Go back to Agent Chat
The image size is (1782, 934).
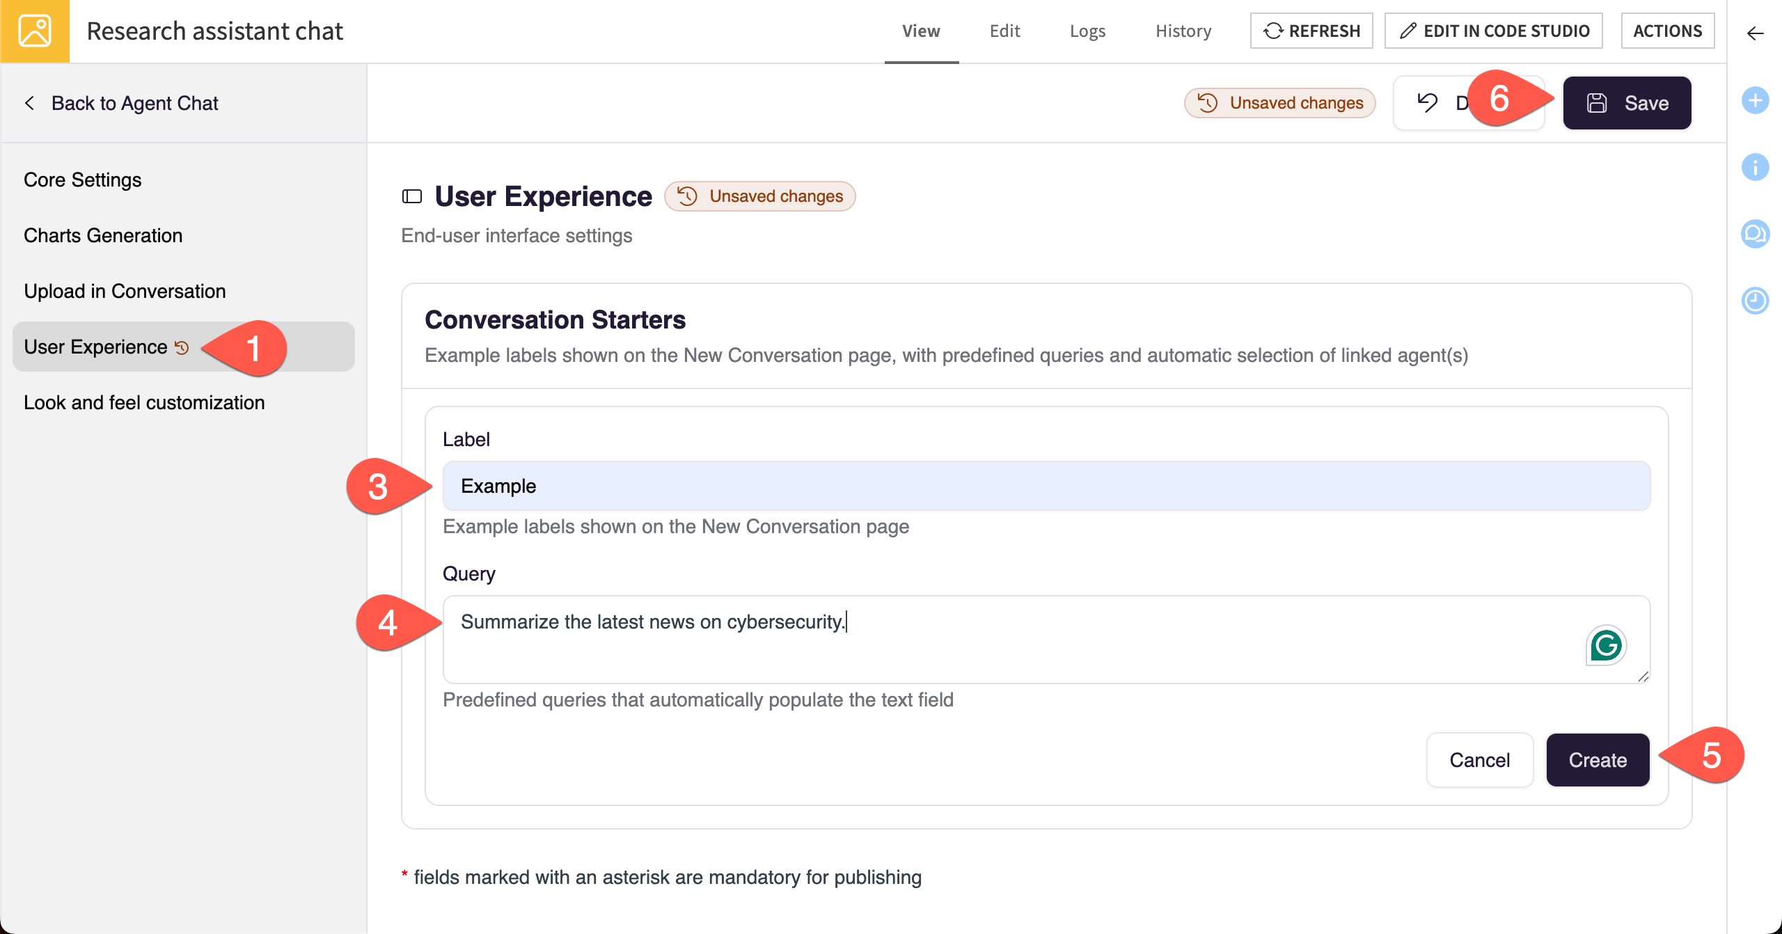134,103
